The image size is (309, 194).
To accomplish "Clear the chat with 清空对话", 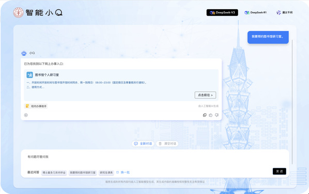I will [x=167, y=143].
